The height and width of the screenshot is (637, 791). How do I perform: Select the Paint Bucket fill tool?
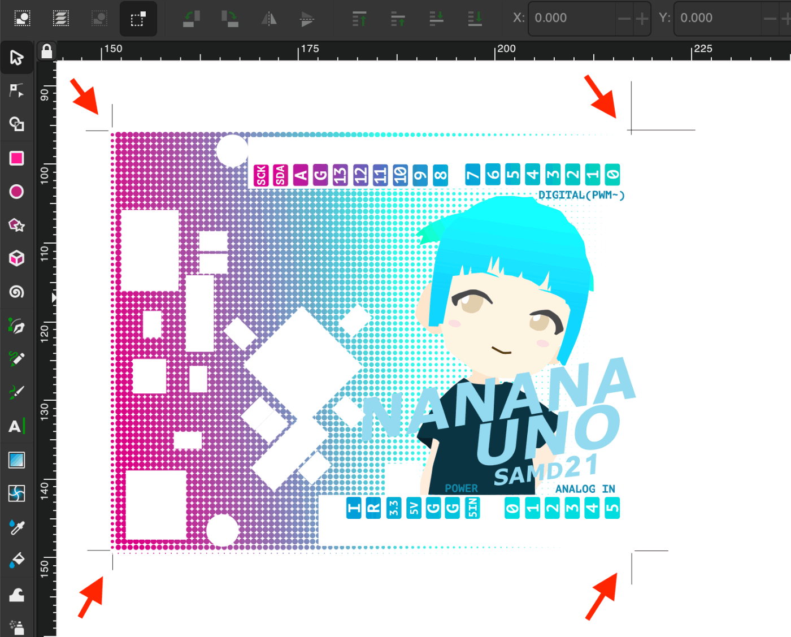[x=17, y=560]
